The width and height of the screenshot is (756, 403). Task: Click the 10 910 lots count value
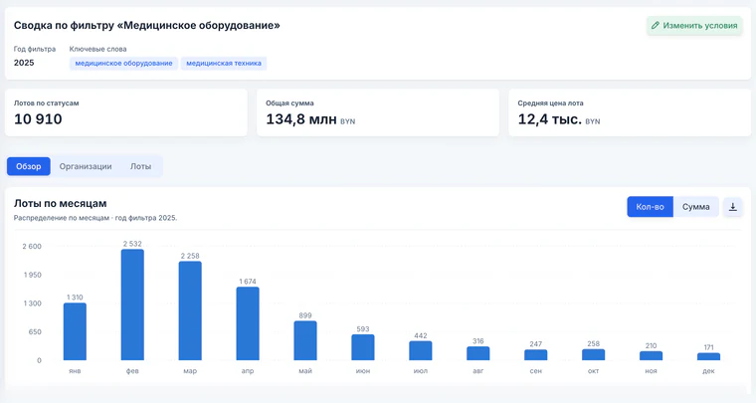click(38, 119)
